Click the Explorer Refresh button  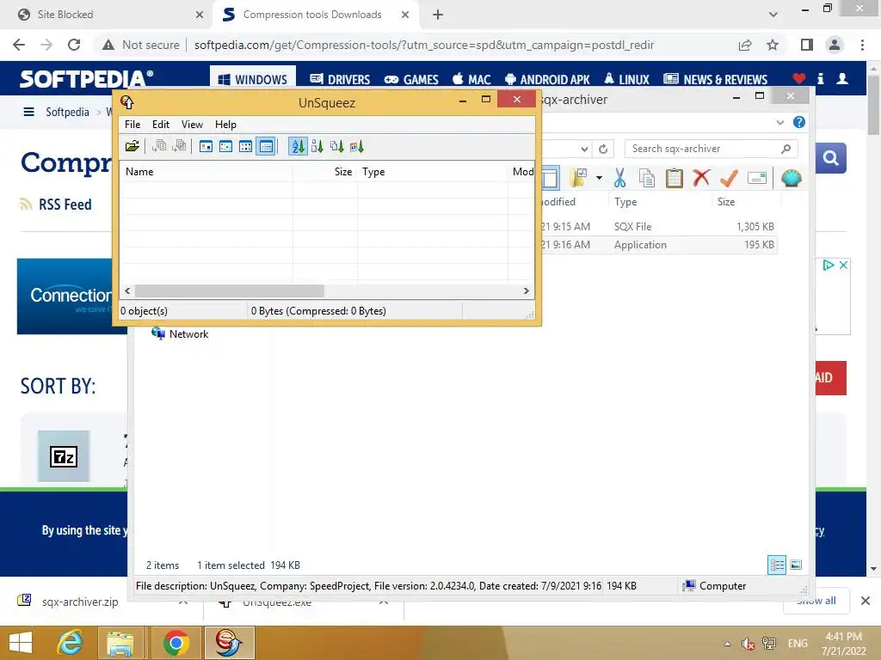603,149
